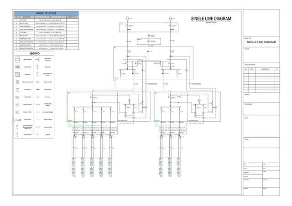Click the 'DATE' header in the revision register
292x206 pixels.
252,69
